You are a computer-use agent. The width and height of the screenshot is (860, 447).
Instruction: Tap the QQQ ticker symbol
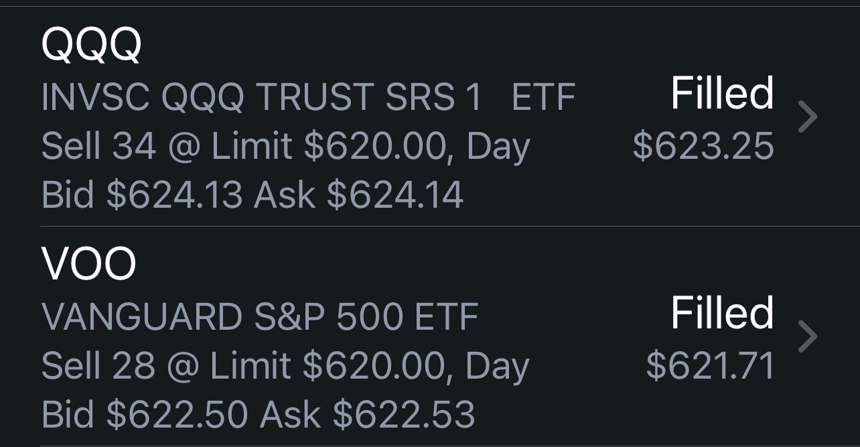click(x=92, y=45)
